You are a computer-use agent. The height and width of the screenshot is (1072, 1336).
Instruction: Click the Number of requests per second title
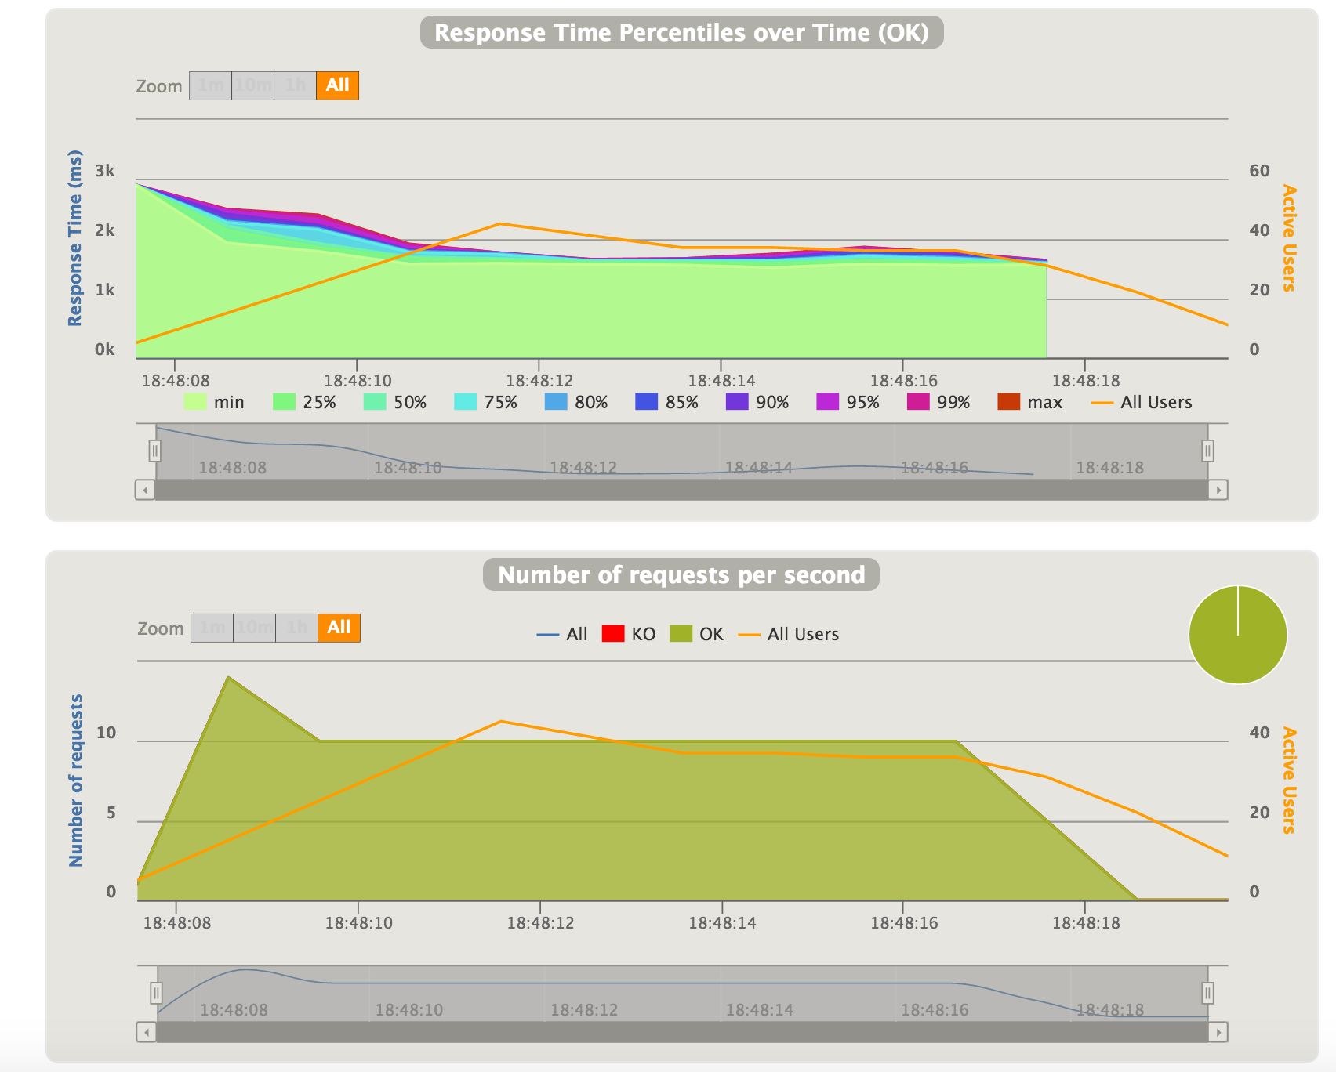(x=681, y=574)
